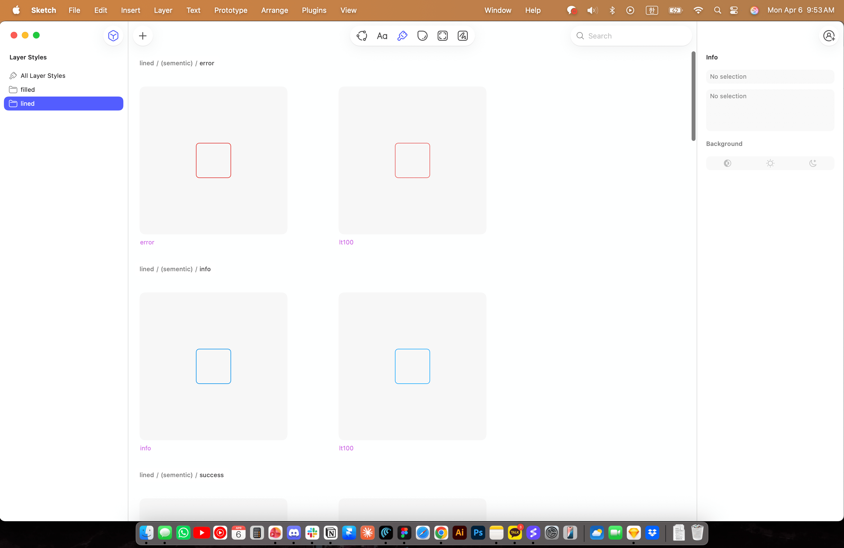Viewport: 844px width, 548px height.
Task: Select the Layer Styles paintbrush icon
Action: click(x=402, y=36)
